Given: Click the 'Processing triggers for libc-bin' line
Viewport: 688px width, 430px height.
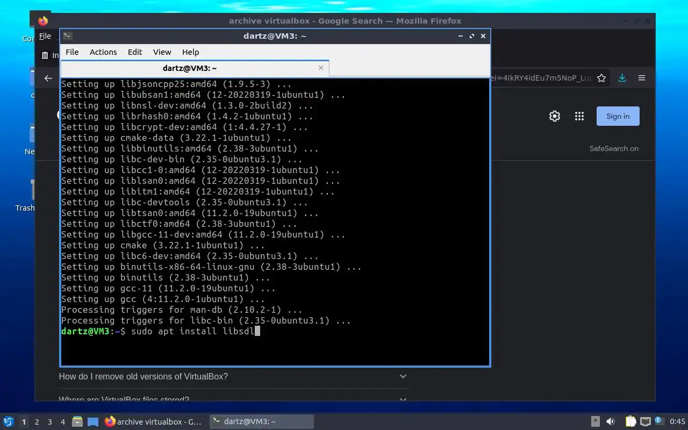Looking at the screenshot, I should (206, 321).
